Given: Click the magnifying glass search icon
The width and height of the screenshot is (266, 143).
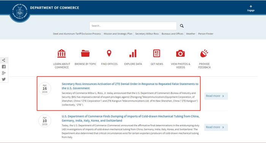Looking at the screenshot, I should pyautogui.click(x=182, y=26).
